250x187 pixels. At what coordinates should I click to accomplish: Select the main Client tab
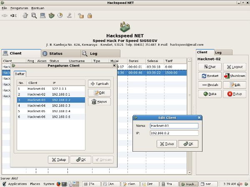click(x=21, y=53)
